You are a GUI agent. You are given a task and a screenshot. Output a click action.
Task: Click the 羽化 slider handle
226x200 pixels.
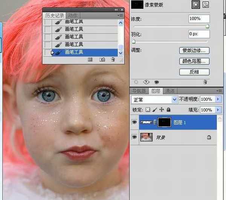(134, 42)
